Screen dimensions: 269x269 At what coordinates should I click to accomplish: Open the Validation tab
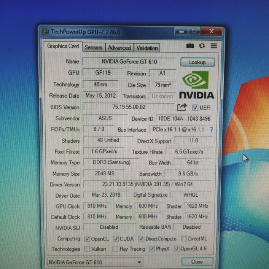[147, 48]
